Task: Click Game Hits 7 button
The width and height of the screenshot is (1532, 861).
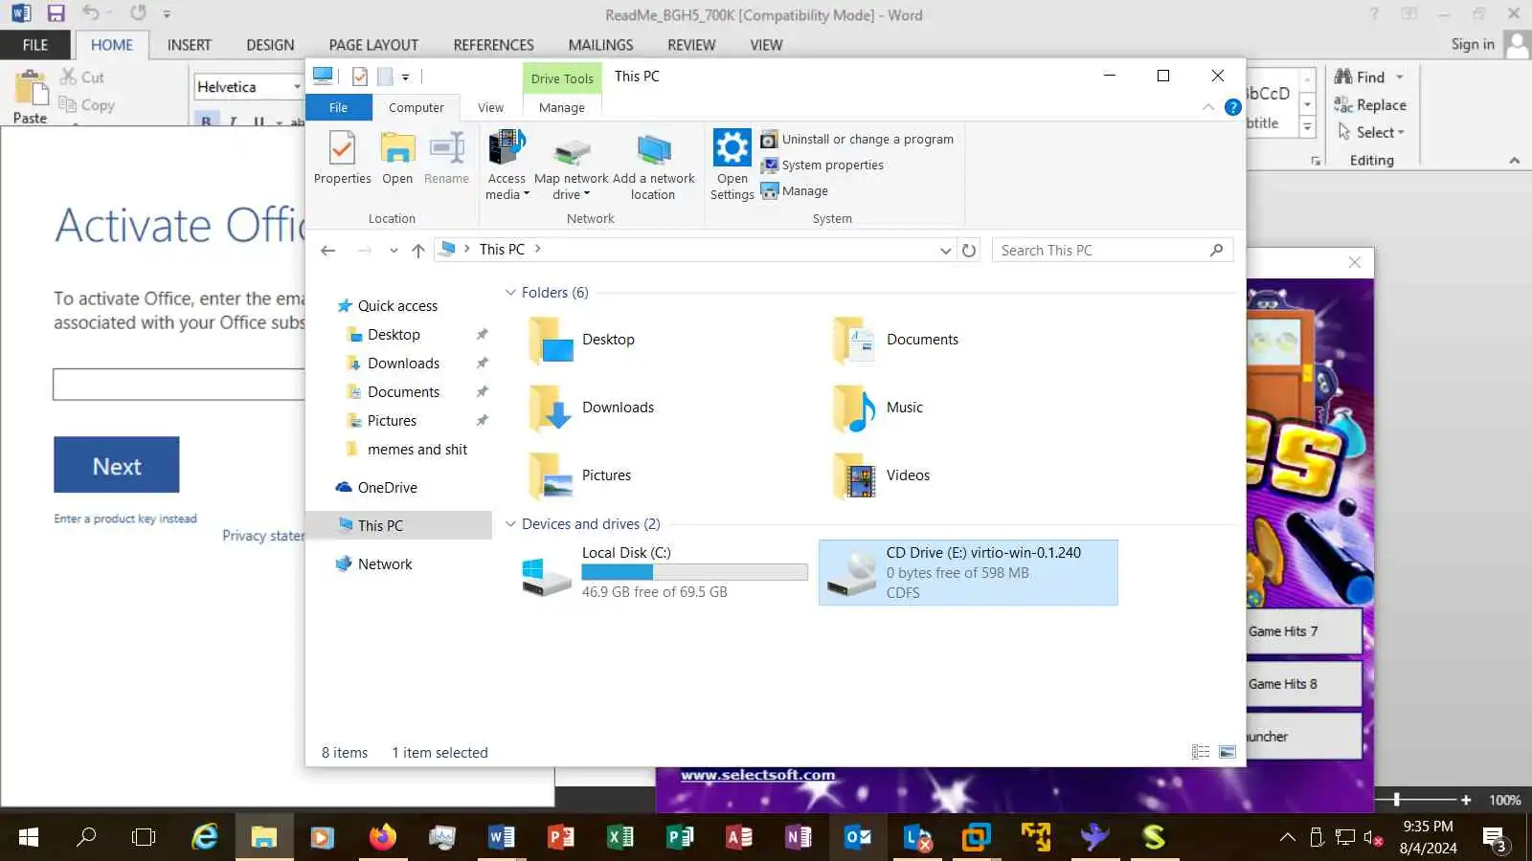Action: pyautogui.click(x=1303, y=631)
